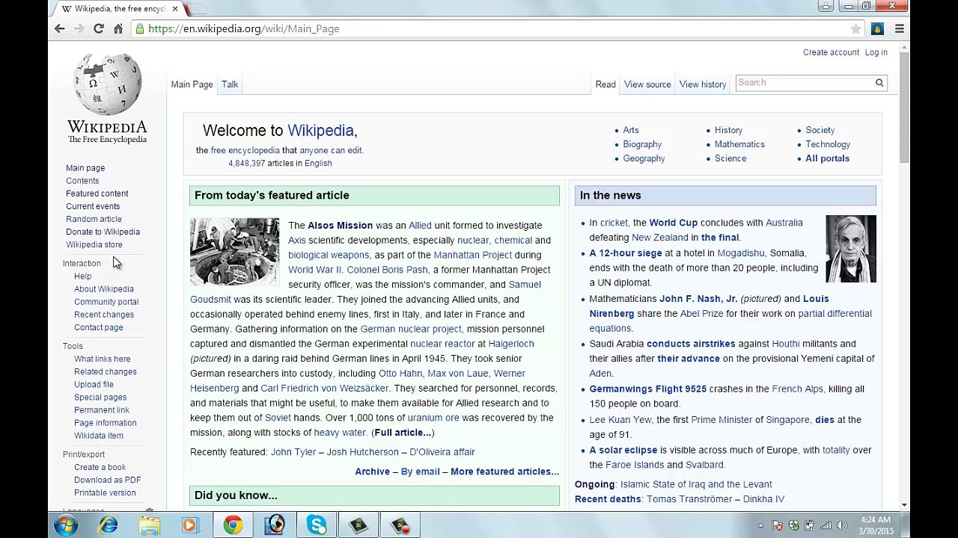Image resolution: width=958 pixels, height=538 pixels.
Task: Open What links here in Tools
Action: pos(102,359)
